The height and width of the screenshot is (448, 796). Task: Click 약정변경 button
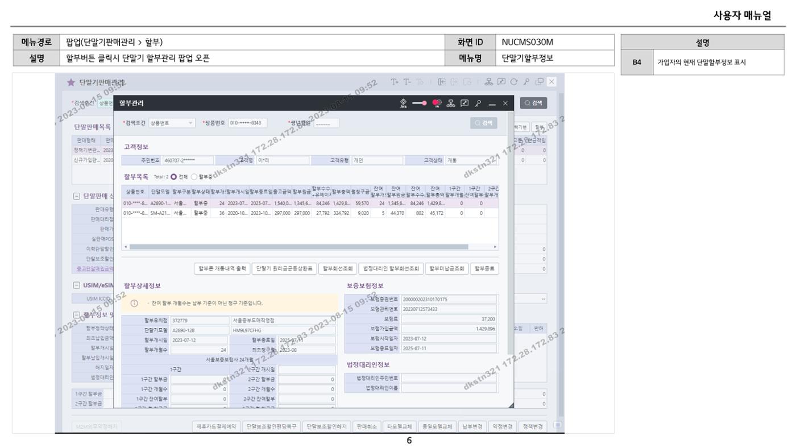503,425
